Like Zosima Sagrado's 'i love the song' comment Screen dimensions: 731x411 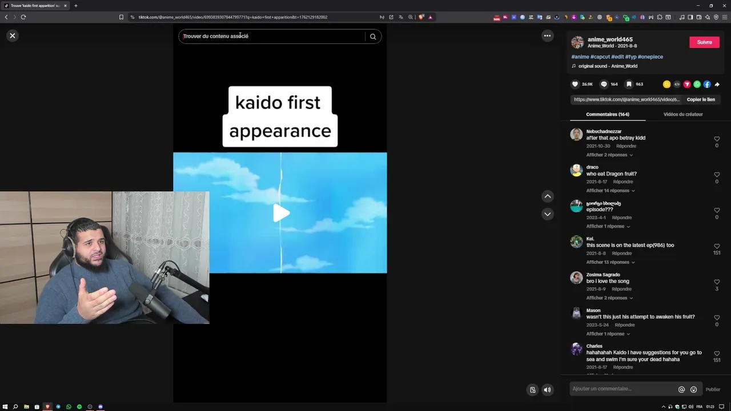717,282
